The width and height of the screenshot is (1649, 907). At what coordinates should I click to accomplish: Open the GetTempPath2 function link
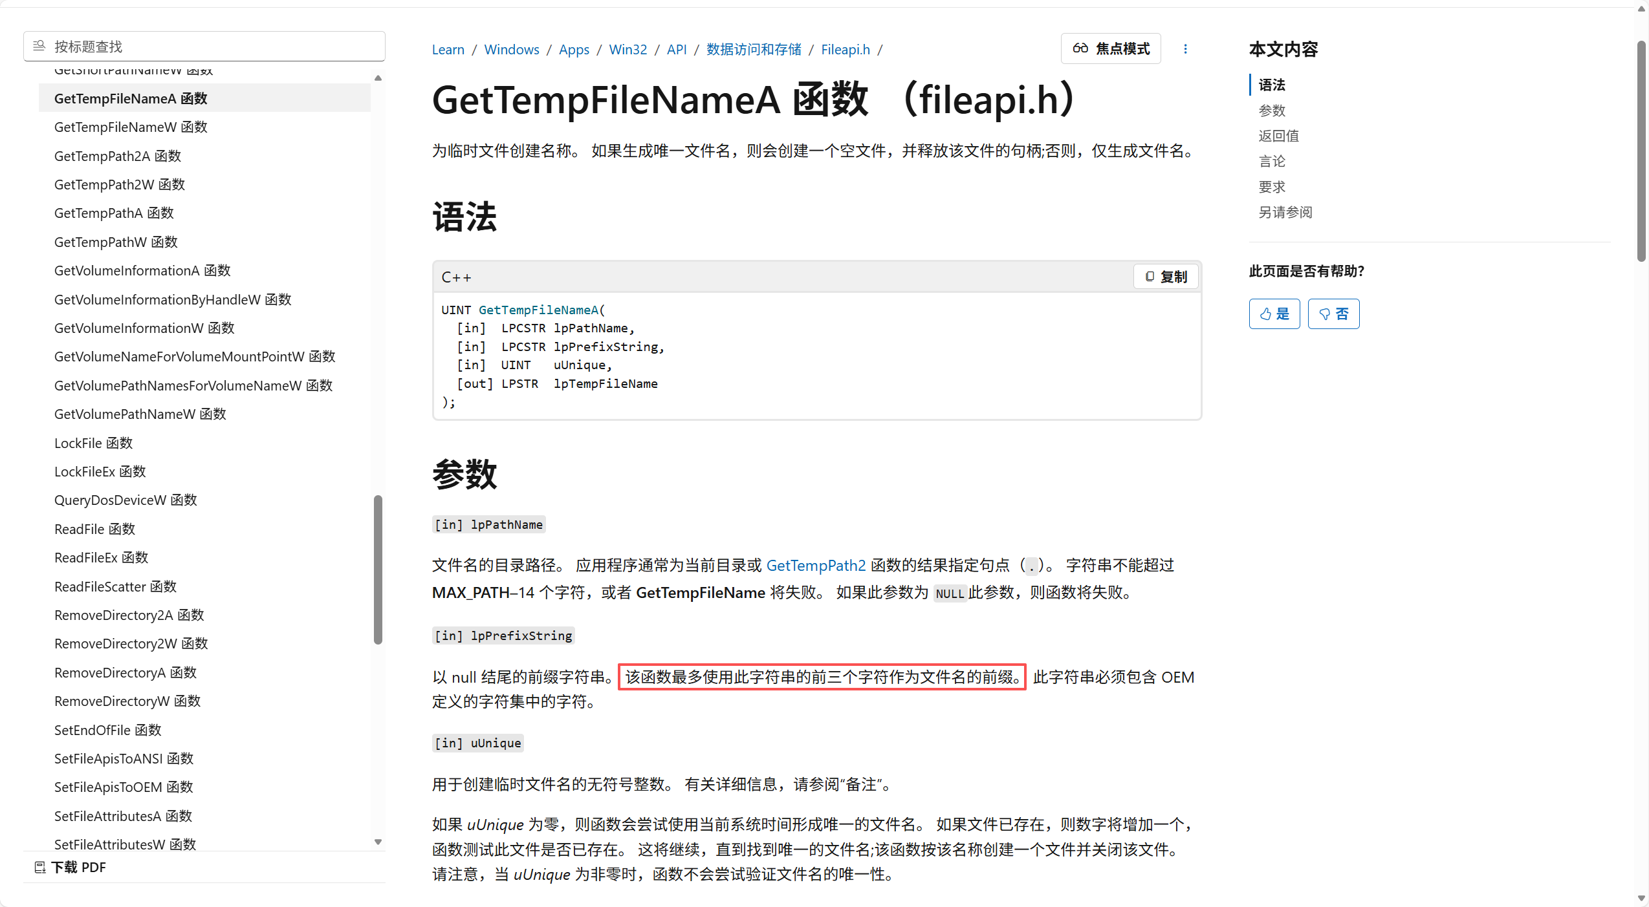point(815,566)
